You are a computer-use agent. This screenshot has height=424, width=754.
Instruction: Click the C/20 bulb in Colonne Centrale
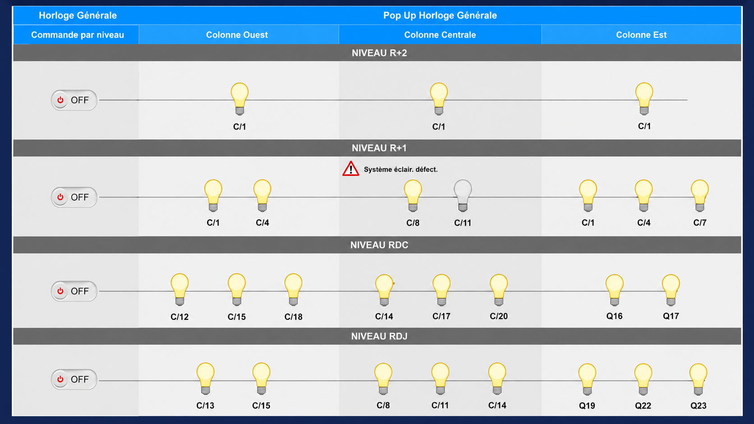tap(499, 290)
